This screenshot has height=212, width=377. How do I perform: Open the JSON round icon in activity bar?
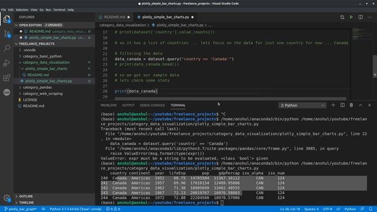[6, 92]
